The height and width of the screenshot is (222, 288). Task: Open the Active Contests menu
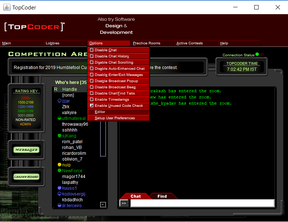196,43
